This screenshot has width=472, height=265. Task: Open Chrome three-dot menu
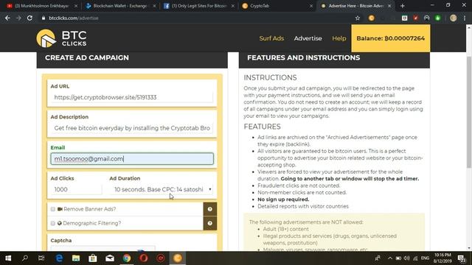click(x=465, y=18)
